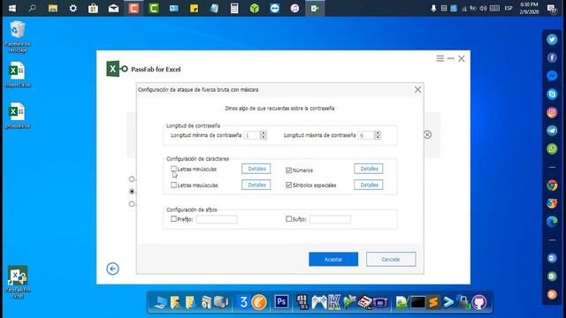Click the Sufijo text field

[x=330, y=219]
